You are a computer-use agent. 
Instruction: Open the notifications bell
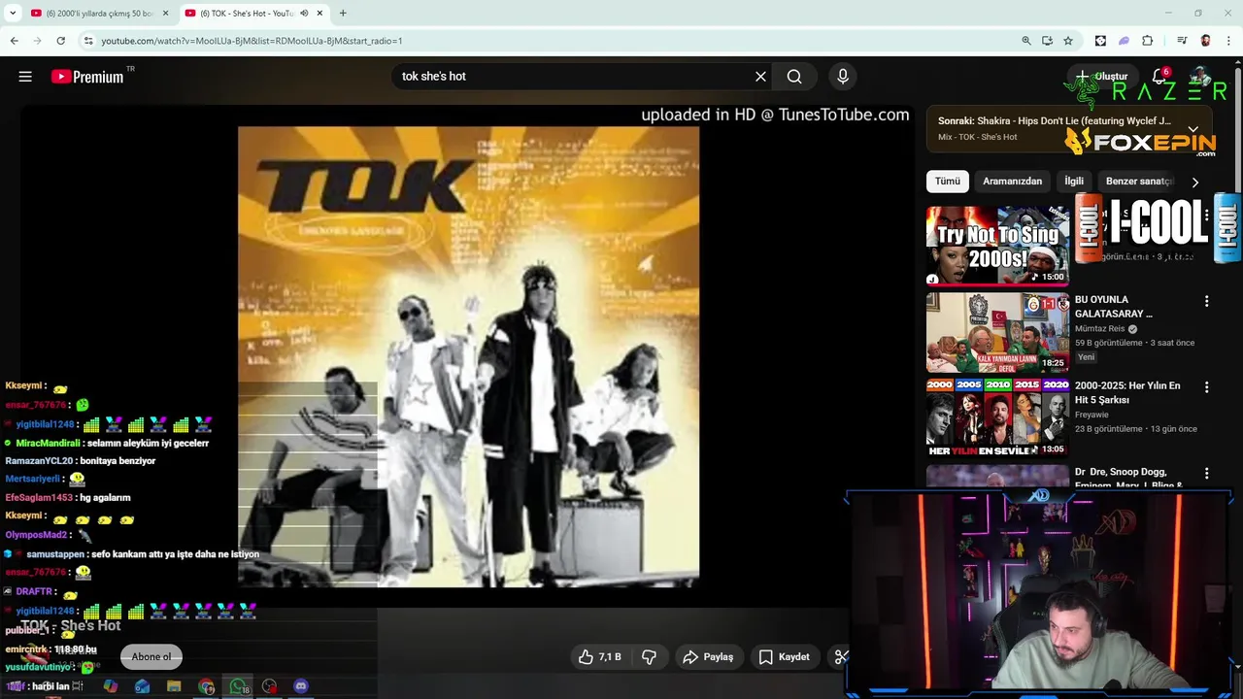(1159, 77)
